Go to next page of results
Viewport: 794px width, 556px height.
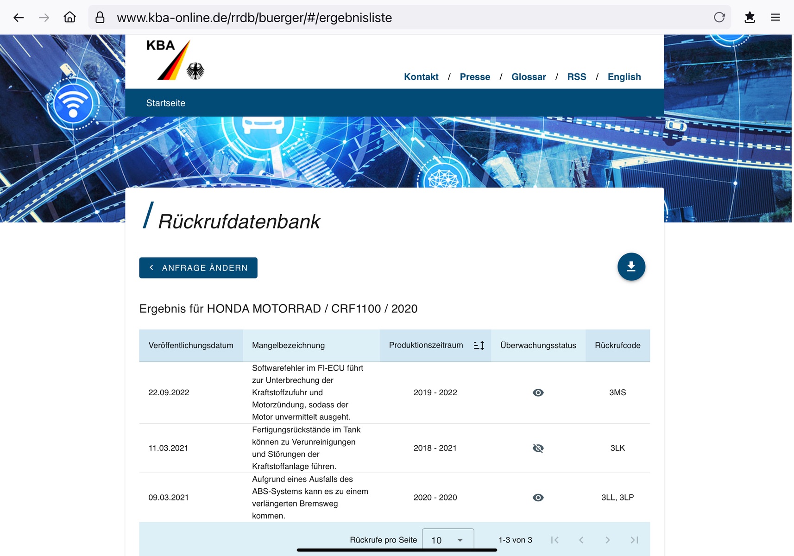click(x=607, y=540)
